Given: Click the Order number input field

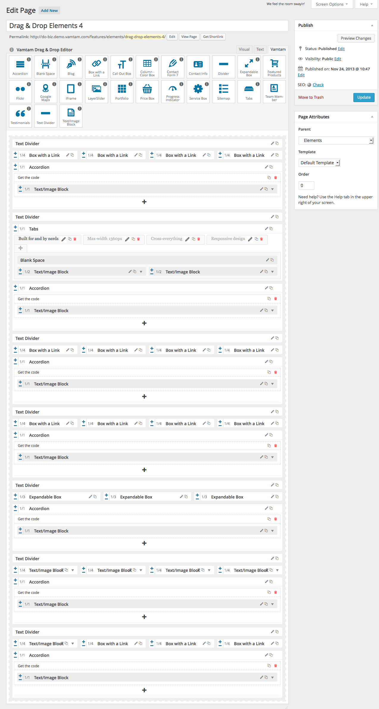Looking at the screenshot, I should point(306,185).
